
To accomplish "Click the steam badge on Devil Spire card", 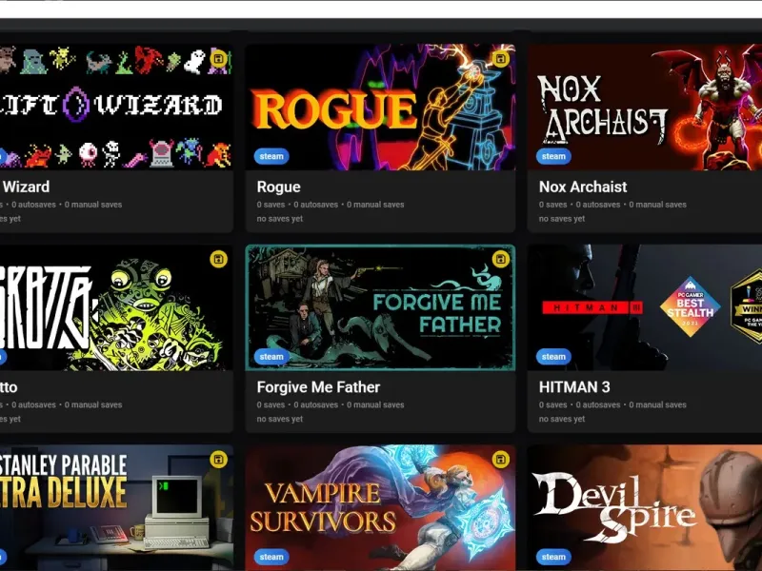I will point(553,557).
